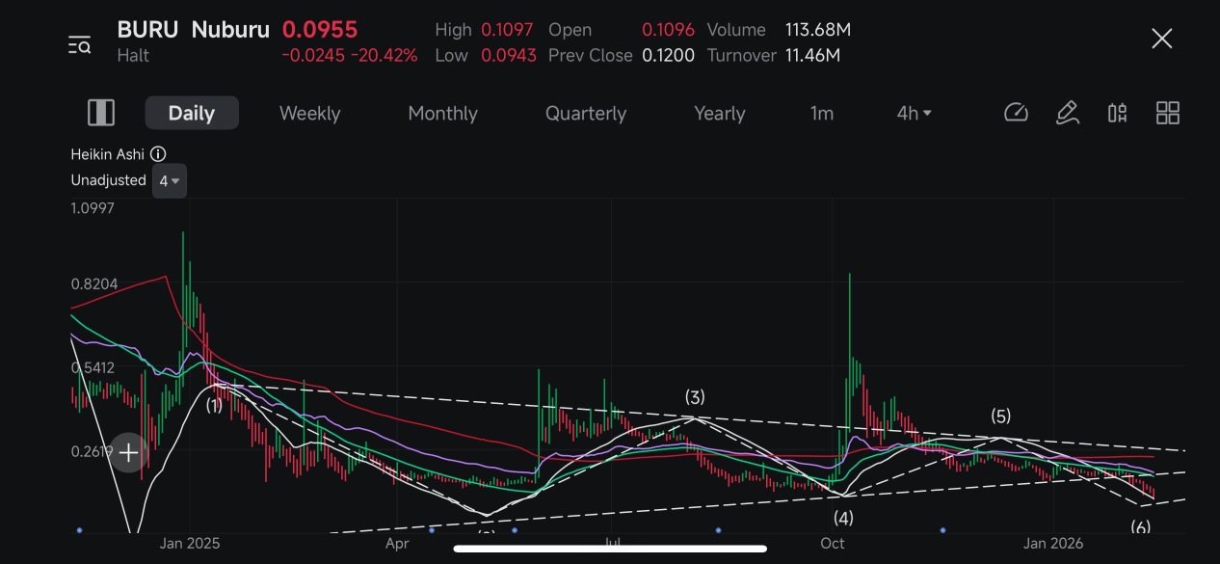The width and height of the screenshot is (1220, 564).
Task: Switch to the Quarterly timeframe
Action: coord(586,113)
